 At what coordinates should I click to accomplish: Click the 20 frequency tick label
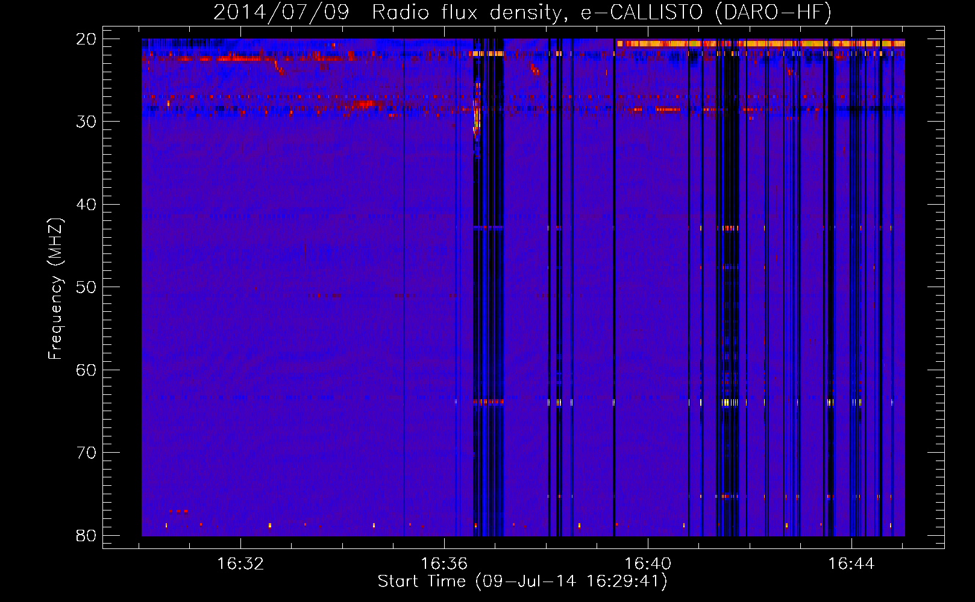pyautogui.click(x=86, y=39)
